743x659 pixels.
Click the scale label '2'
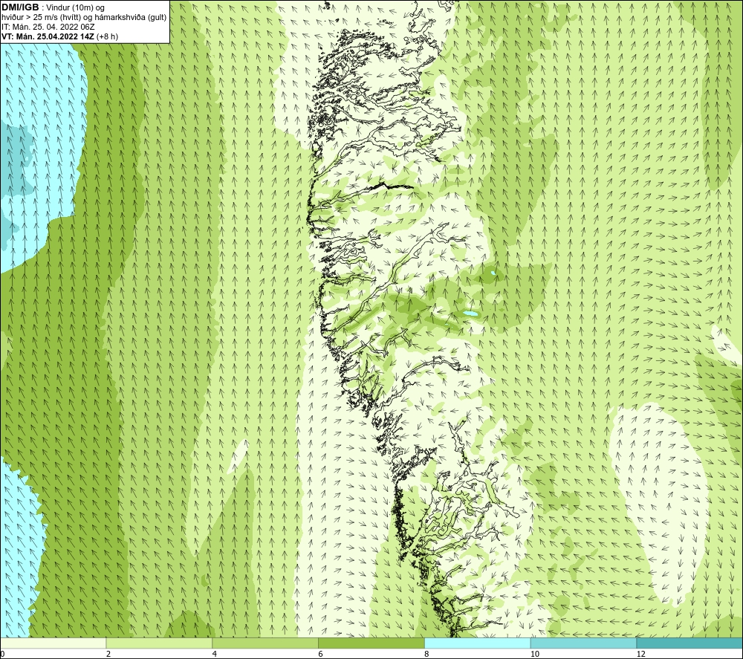[108, 654]
